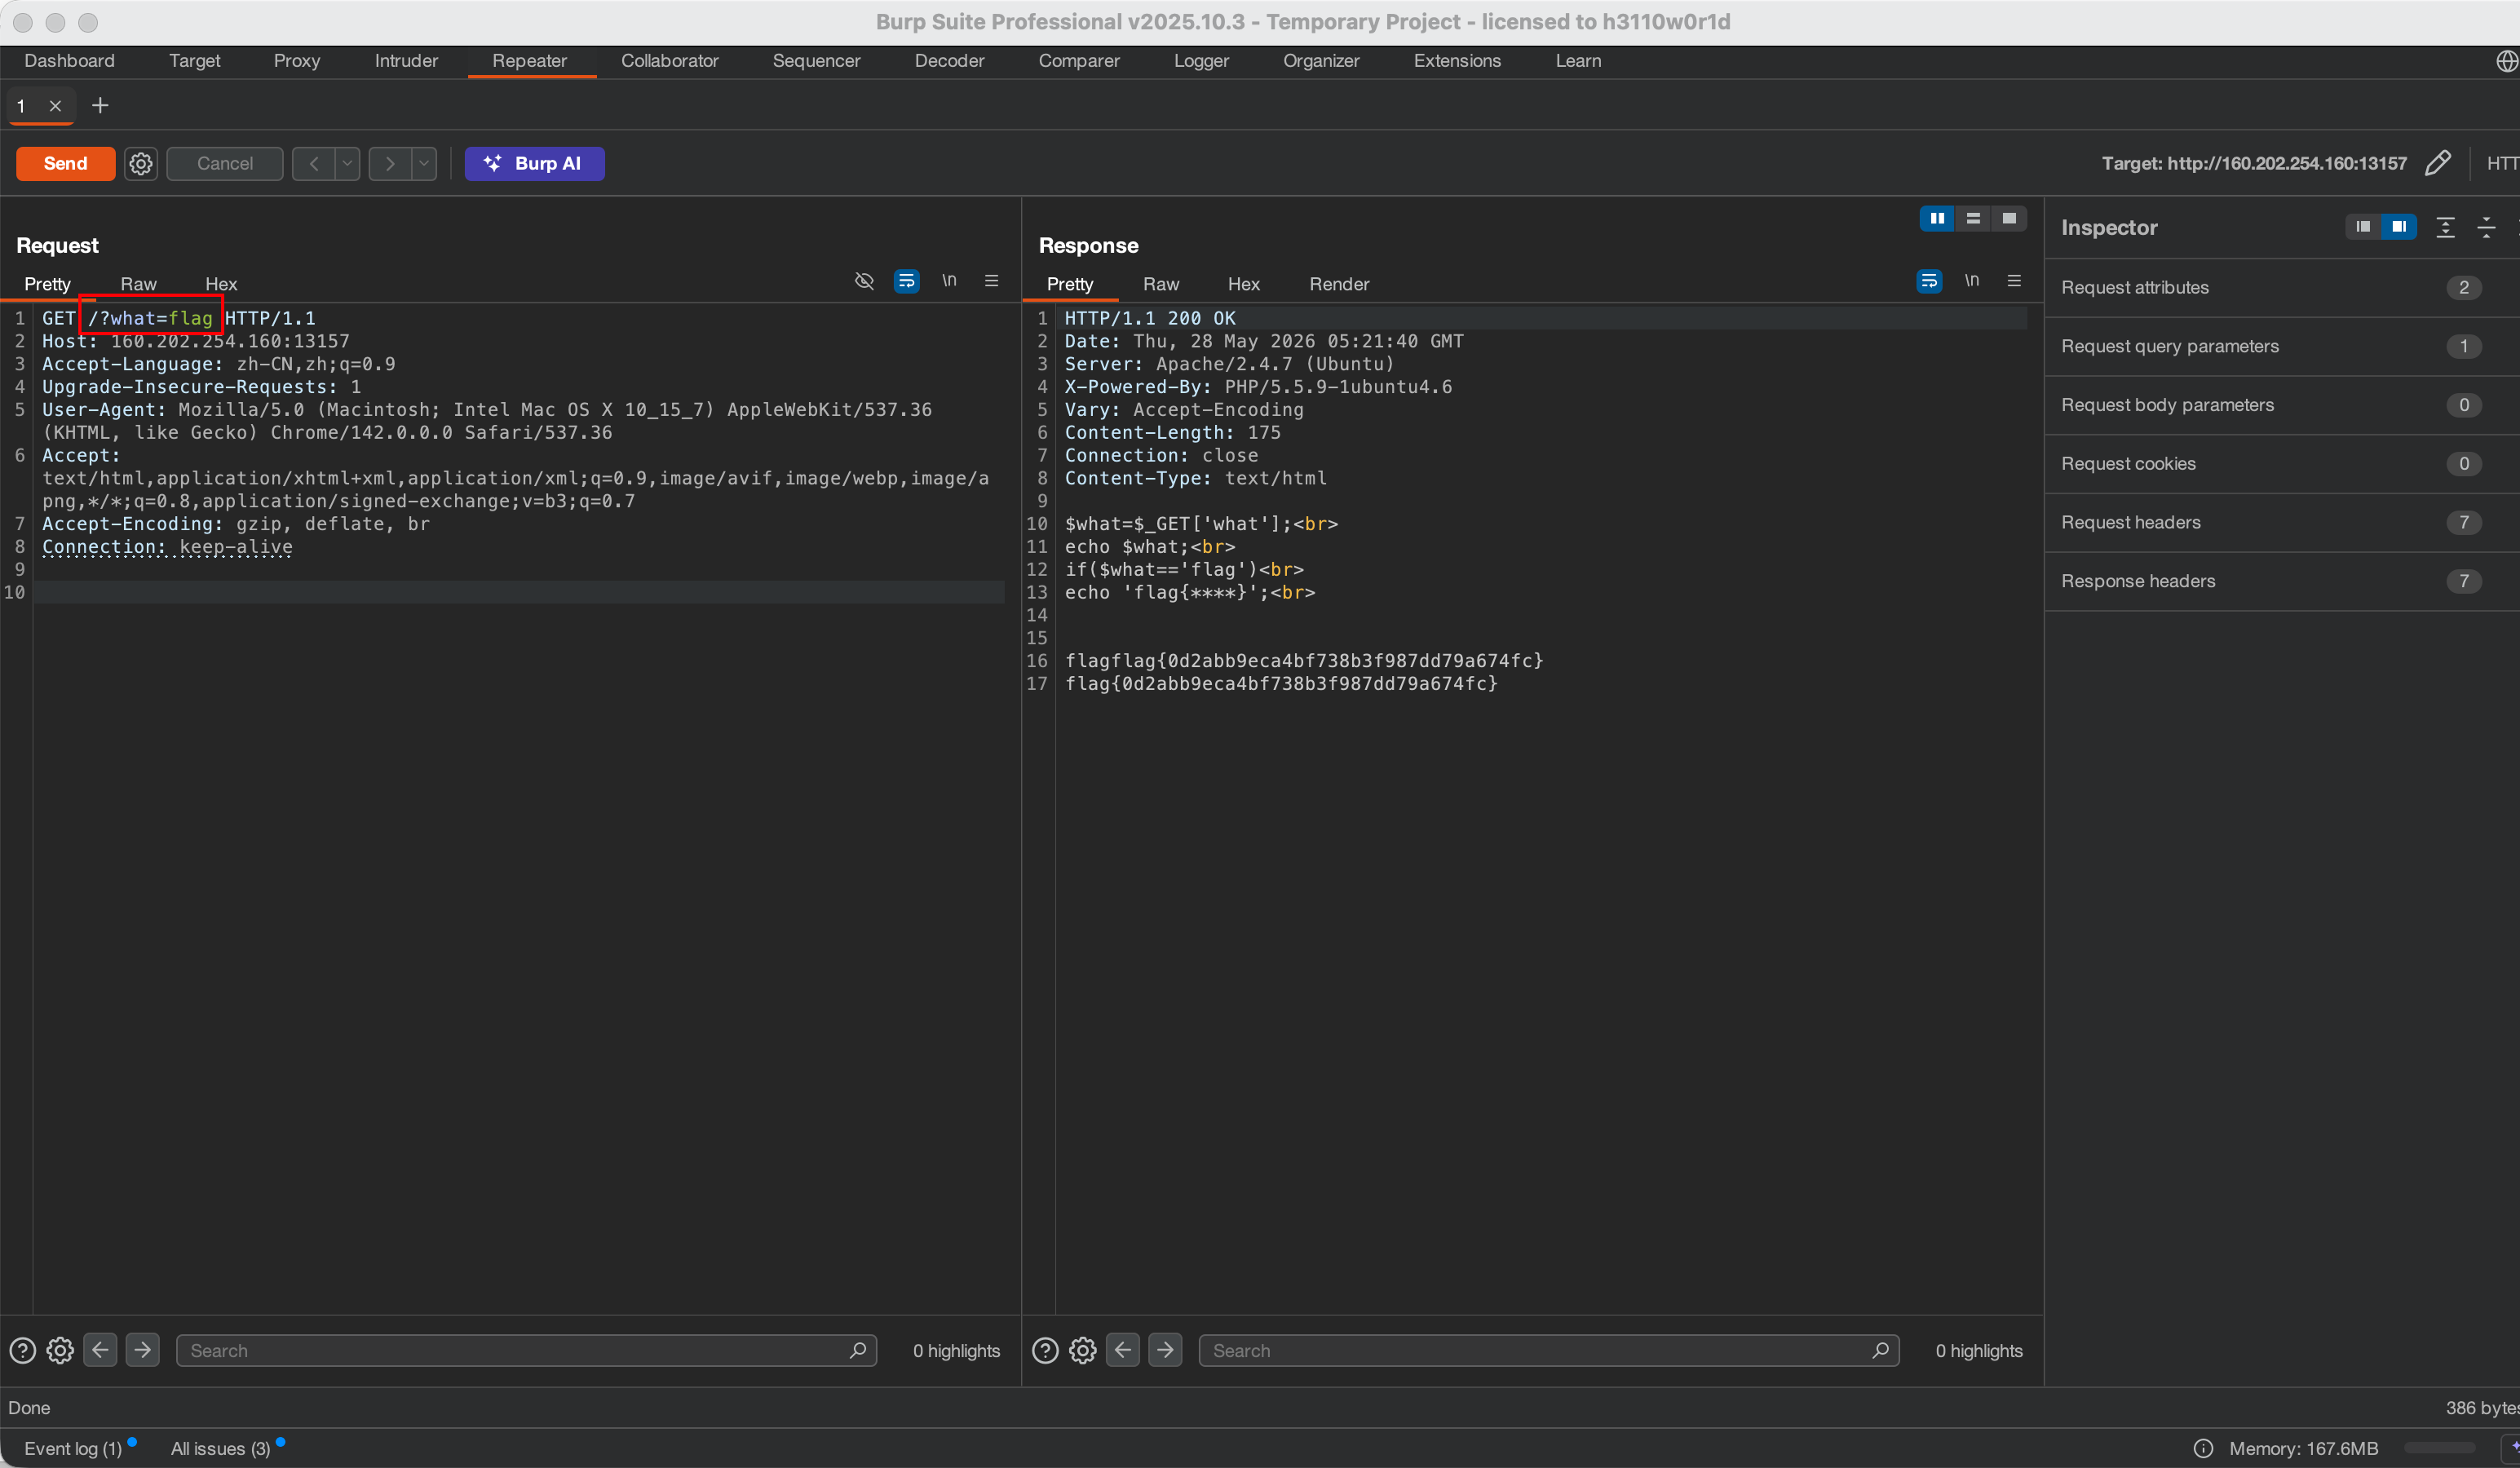Open the Proxy tab
This screenshot has width=2520, height=1468.
[297, 61]
